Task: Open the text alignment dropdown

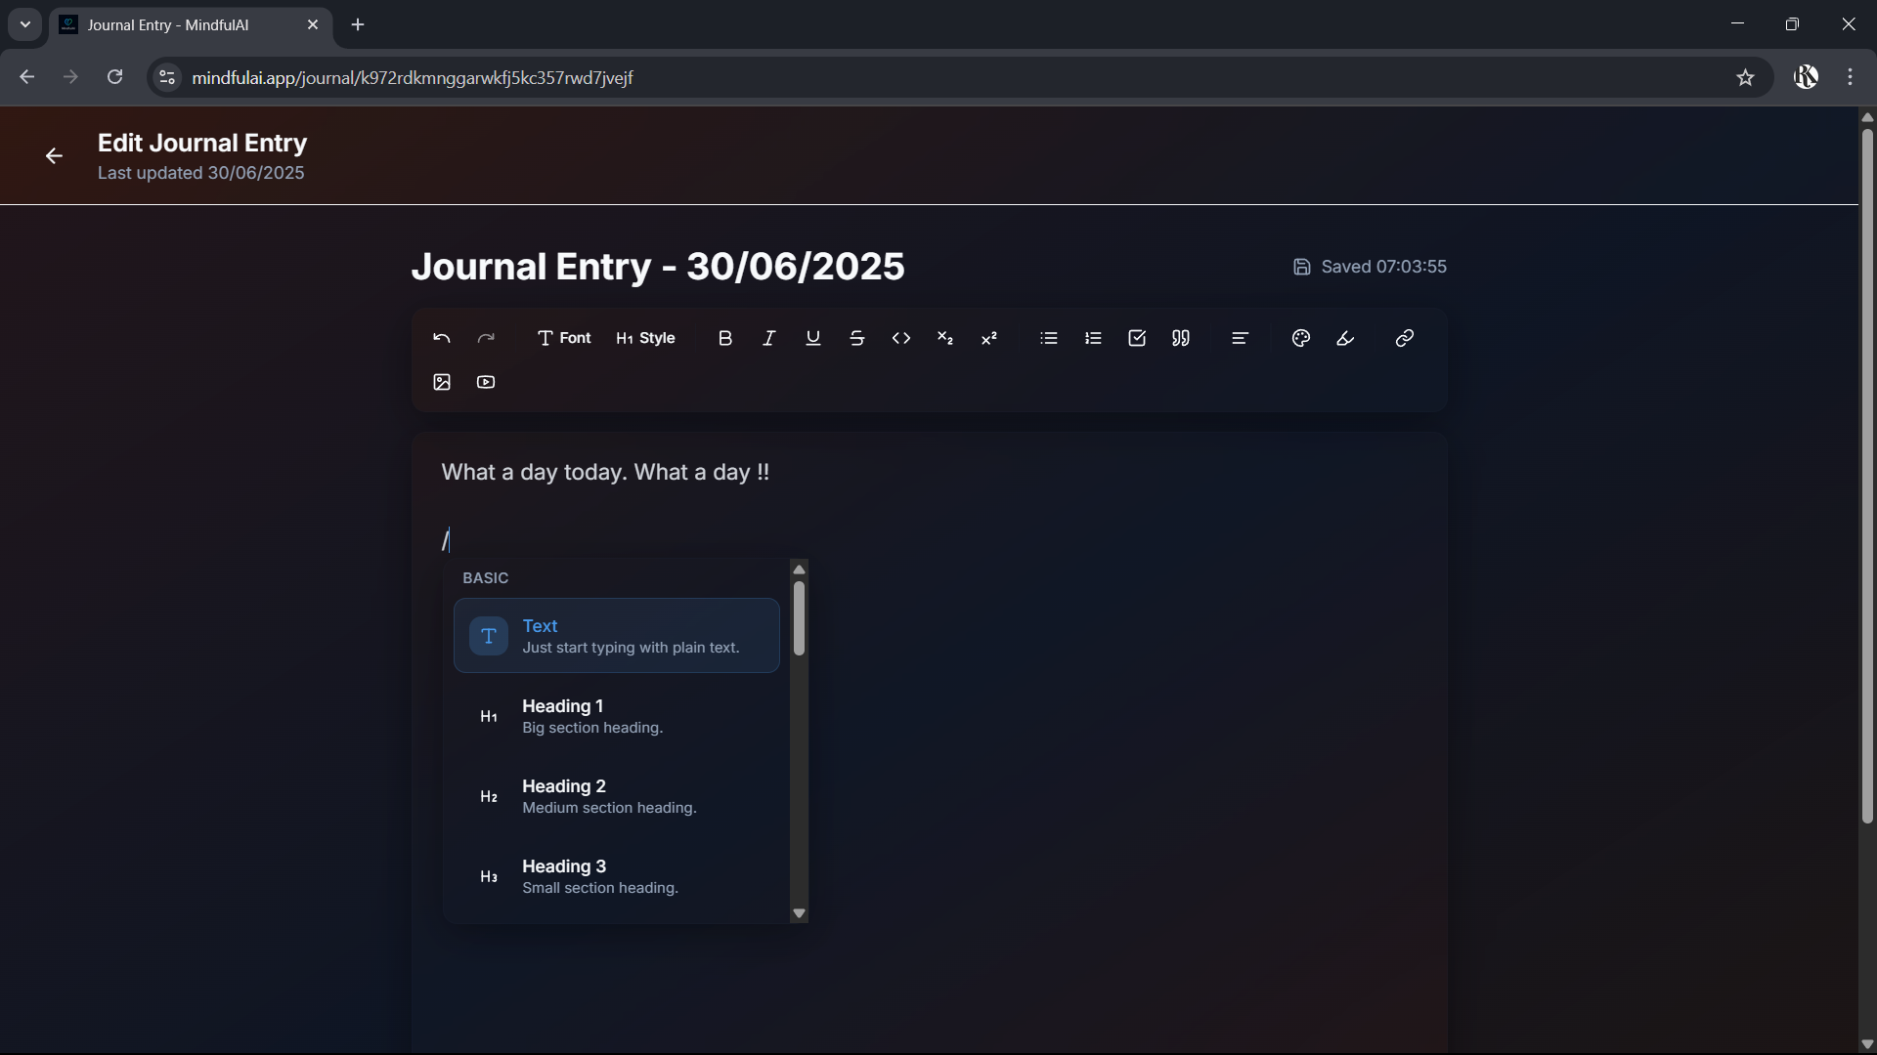Action: [x=1240, y=338]
